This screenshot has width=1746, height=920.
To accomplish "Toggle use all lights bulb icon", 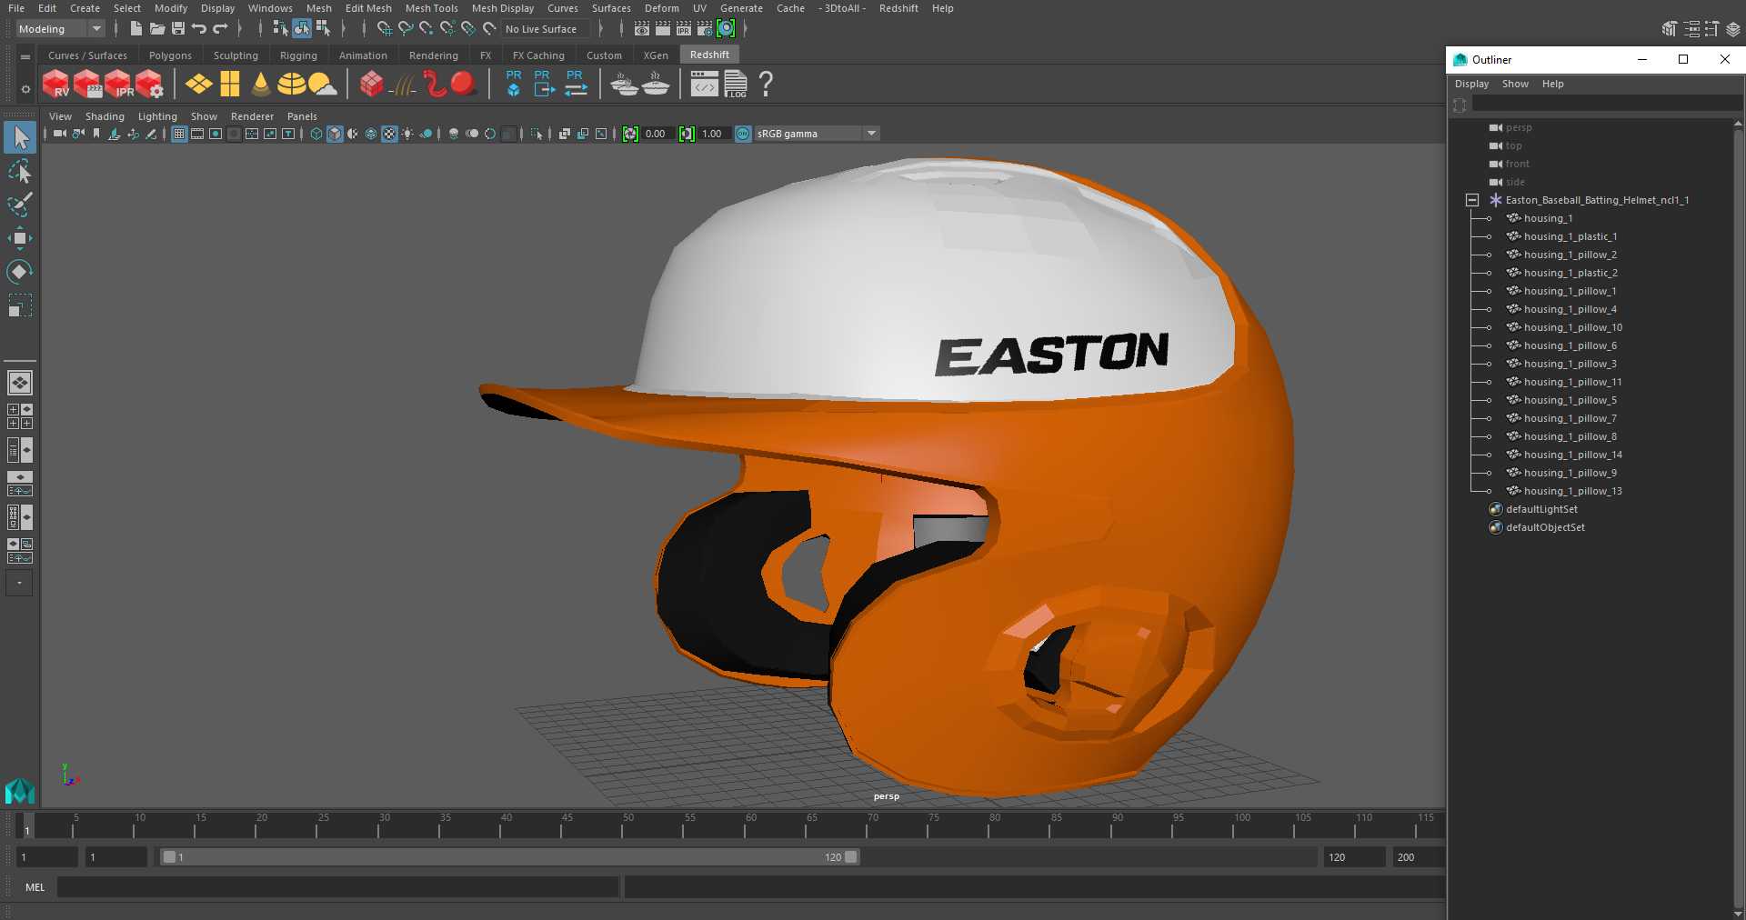I will click(x=407, y=134).
